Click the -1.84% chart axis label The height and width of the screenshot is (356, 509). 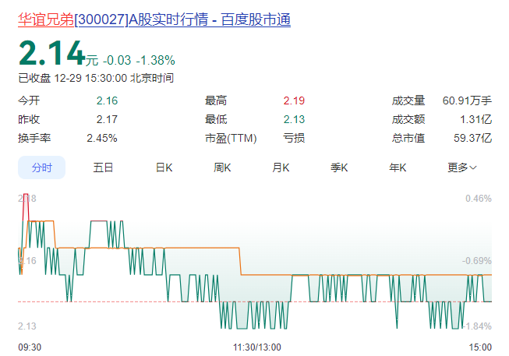point(477,326)
